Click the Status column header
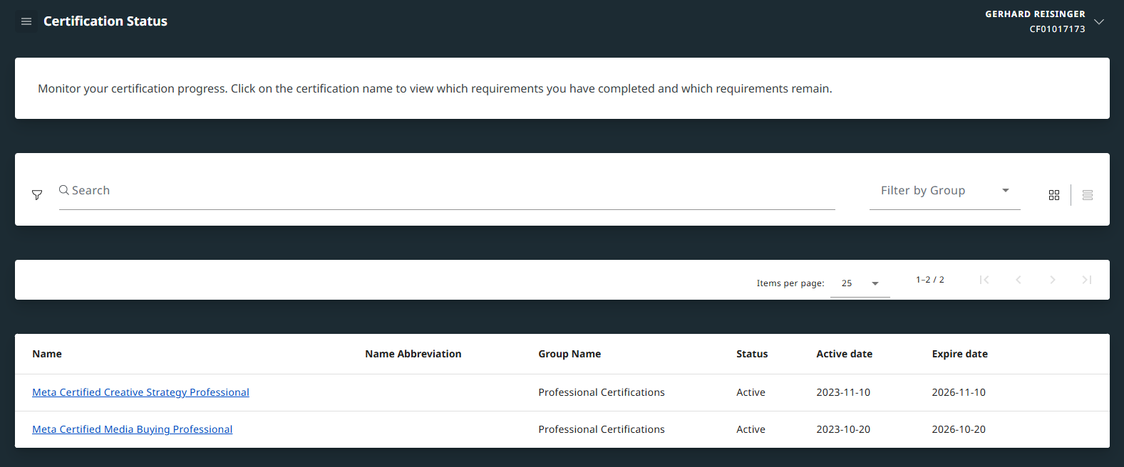Screen dimensions: 1124x467 tap(752, 354)
